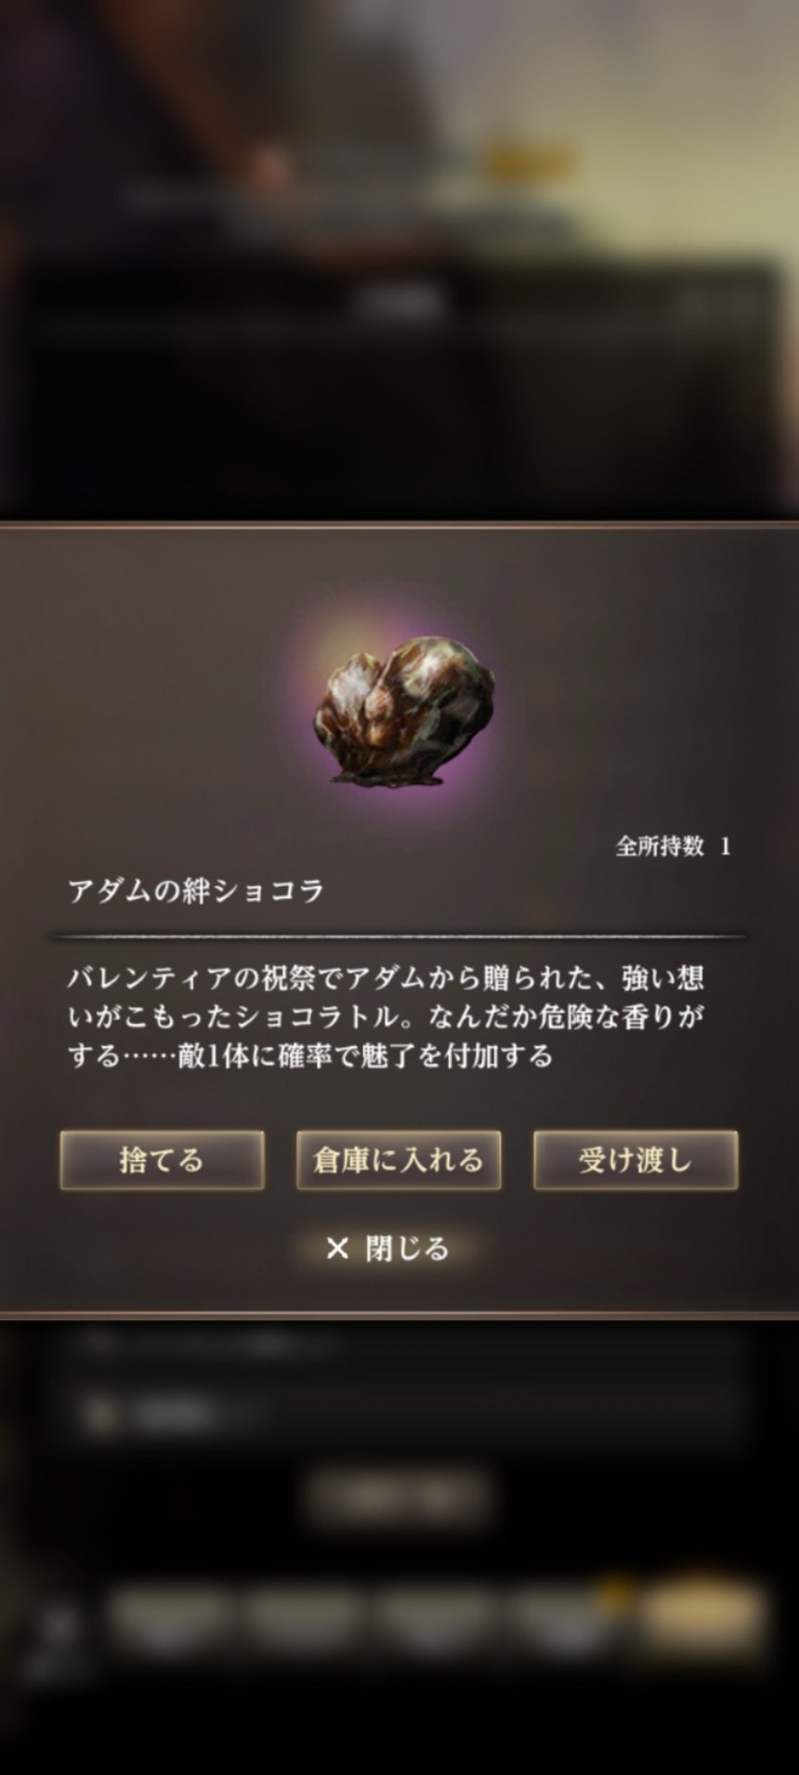Open the third blurred bottom tab
The image size is (799, 1775).
(x=437, y=1615)
